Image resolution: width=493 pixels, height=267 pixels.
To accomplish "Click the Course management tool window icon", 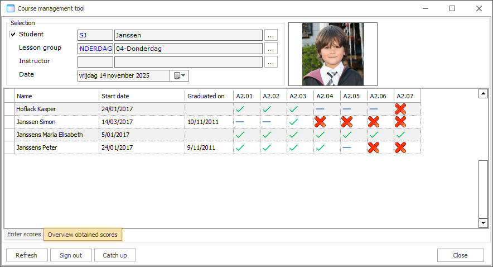I will coord(10,8).
